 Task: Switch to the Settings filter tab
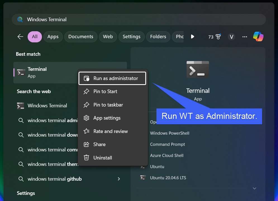pos(131,37)
